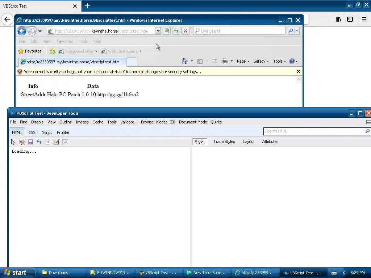Click the compatibility view icon in IE
Image resolution: width=371 pixels, height=278 pixels.
(x=167, y=31)
